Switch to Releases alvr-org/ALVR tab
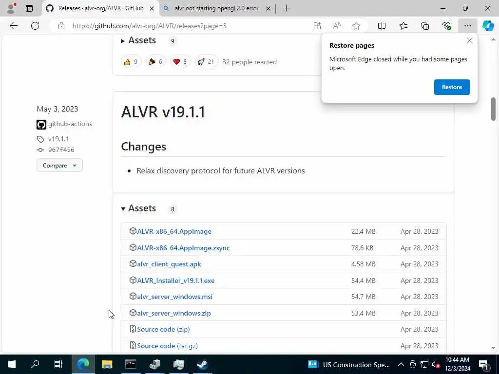The height and width of the screenshot is (374, 499). [x=100, y=8]
